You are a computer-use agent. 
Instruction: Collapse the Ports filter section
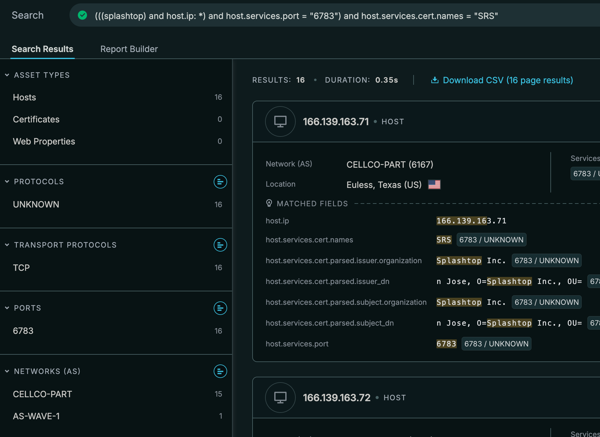(x=7, y=308)
